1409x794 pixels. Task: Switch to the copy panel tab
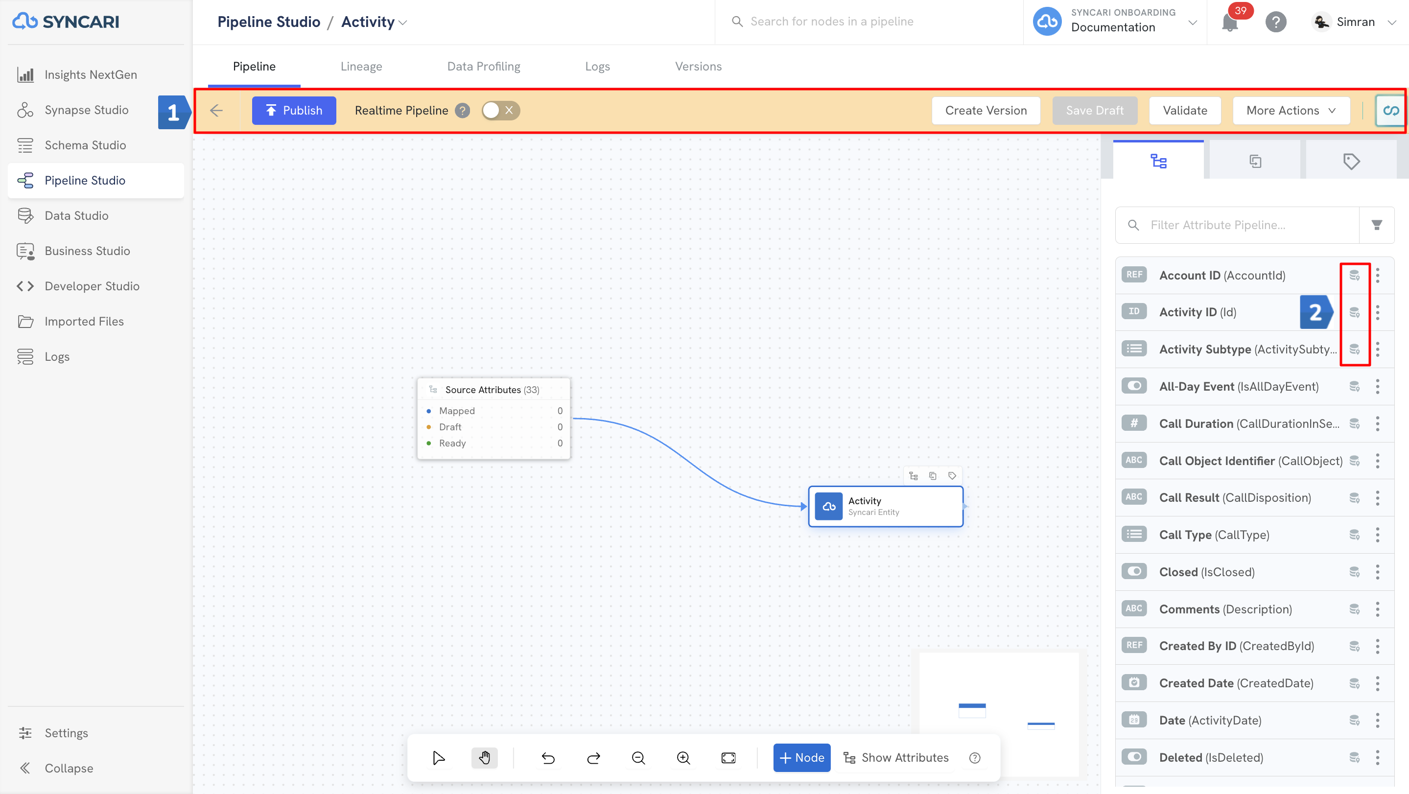coord(1255,160)
